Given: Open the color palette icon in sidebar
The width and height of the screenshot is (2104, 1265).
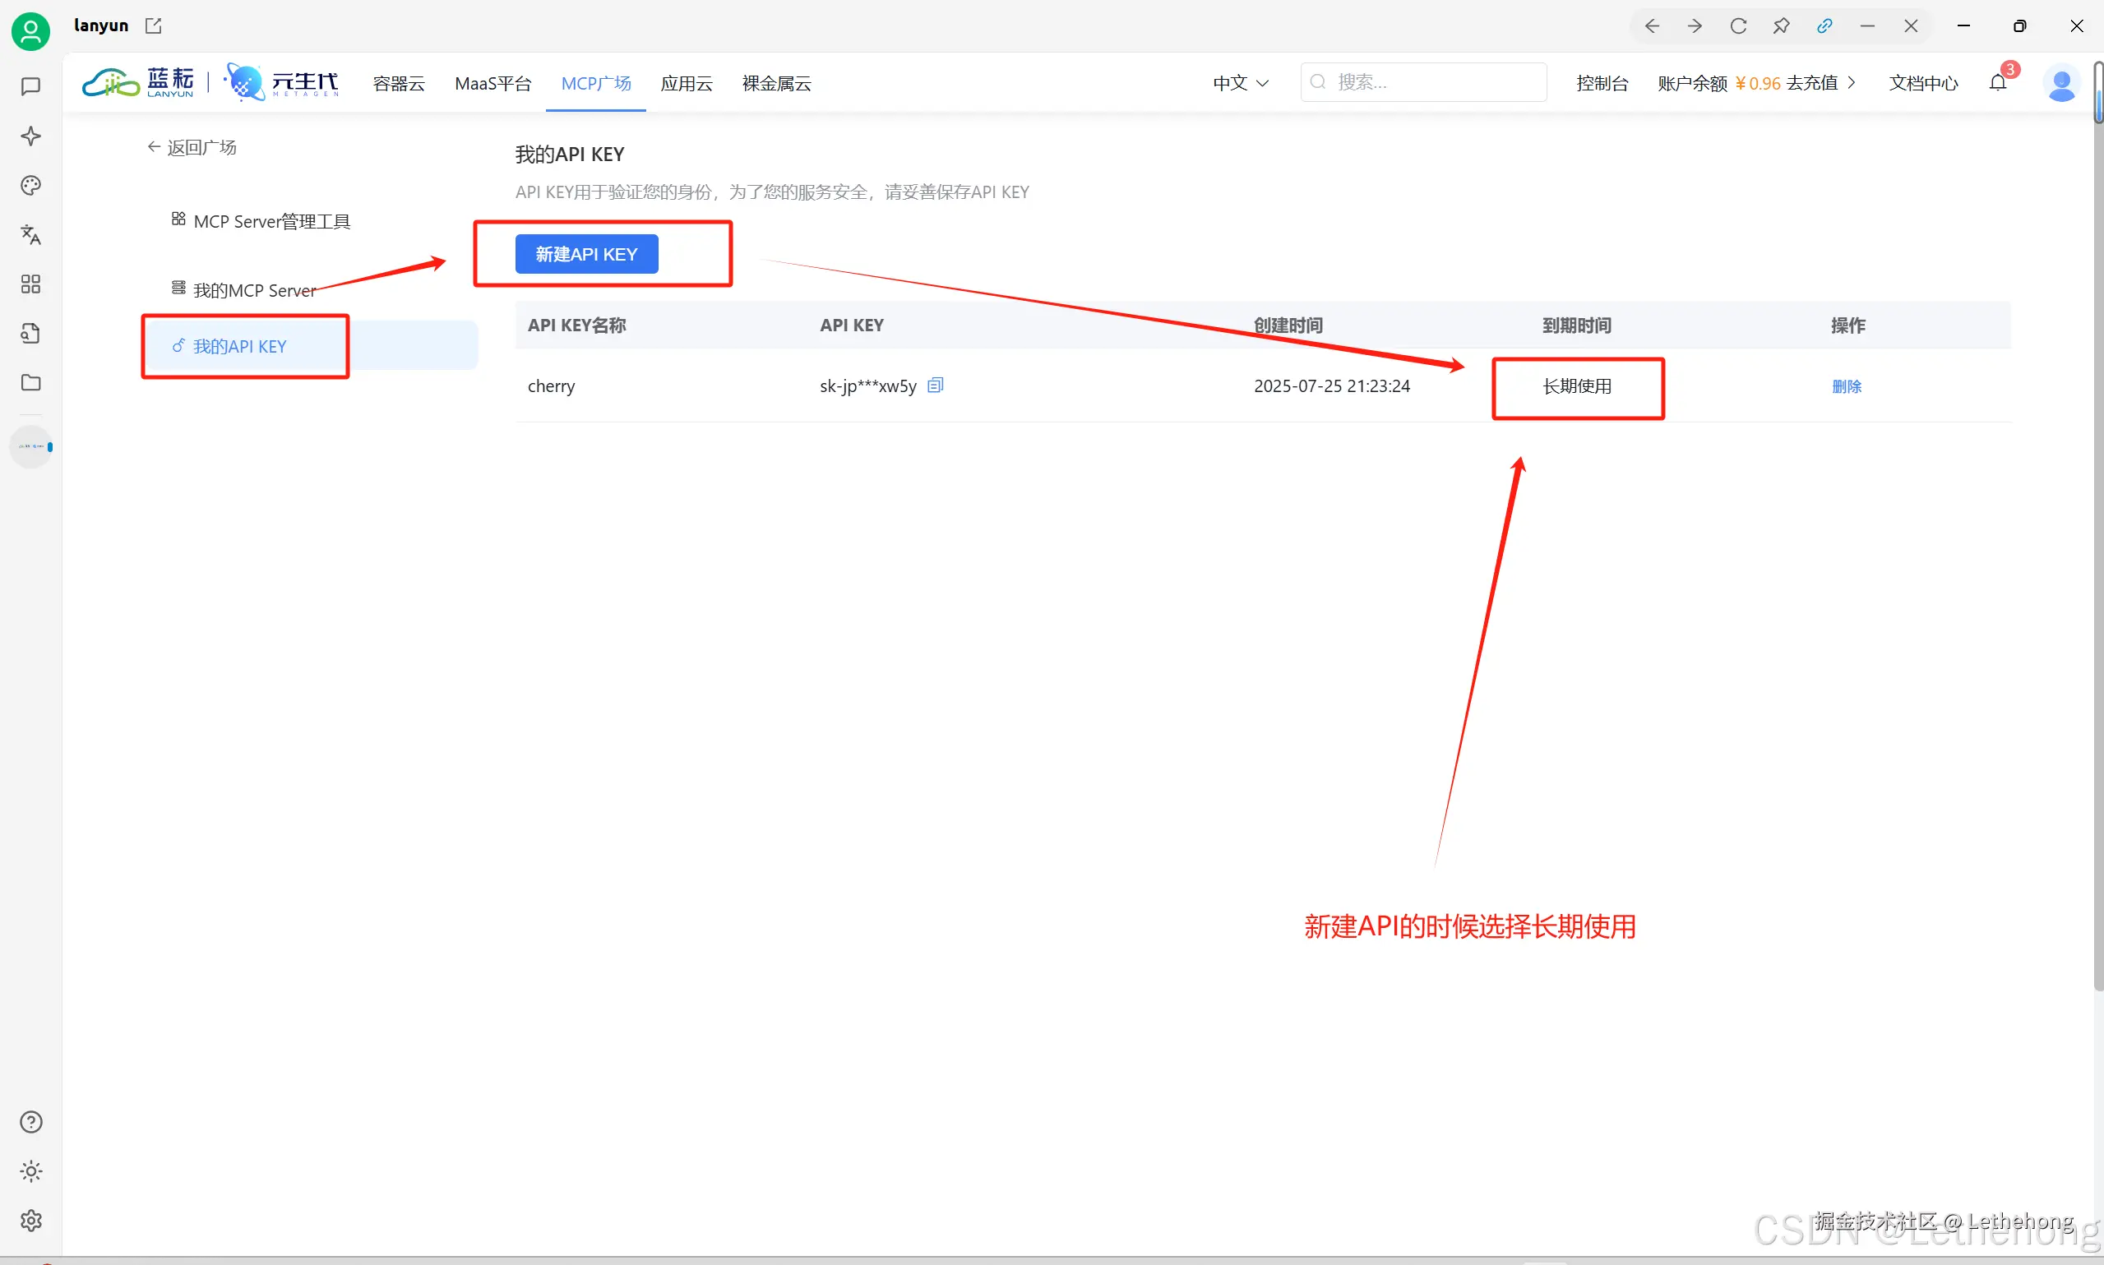Looking at the screenshot, I should pyautogui.click(x=30, y=185).
